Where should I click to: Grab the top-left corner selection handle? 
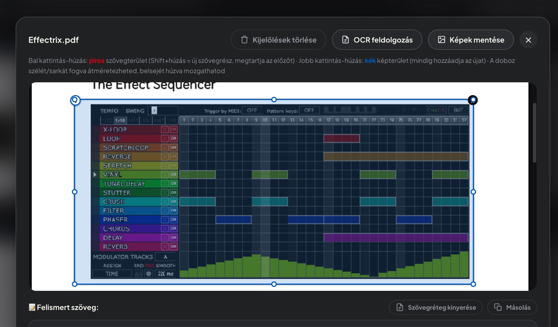tap(75, 100)
